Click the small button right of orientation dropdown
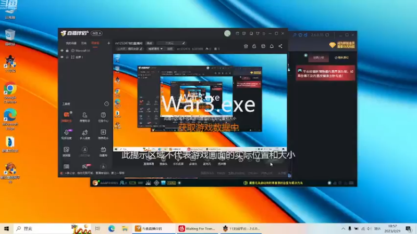 [170, 49]
